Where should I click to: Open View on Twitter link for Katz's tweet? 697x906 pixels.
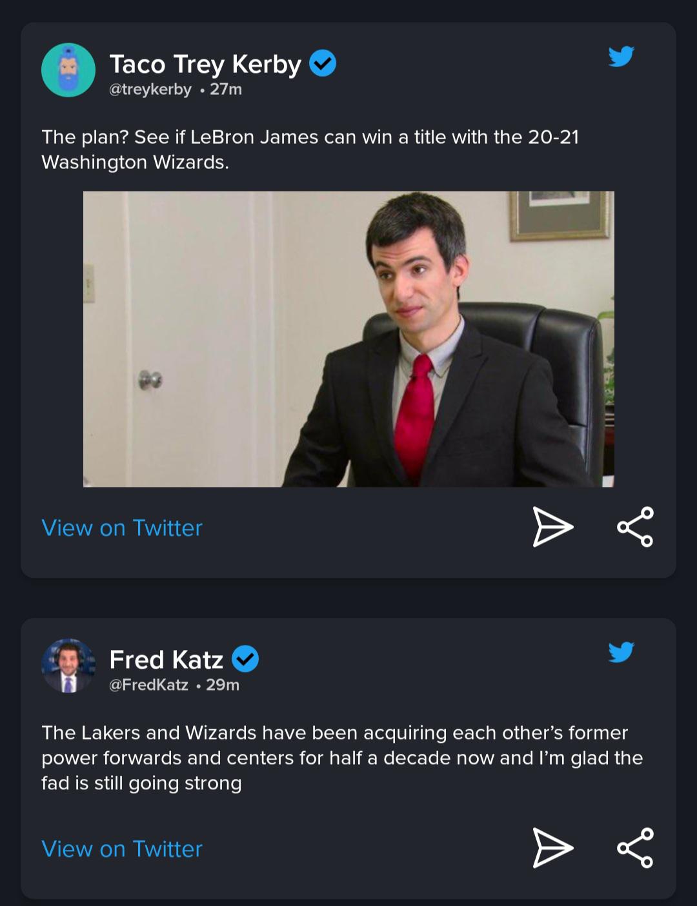[122, 849]
